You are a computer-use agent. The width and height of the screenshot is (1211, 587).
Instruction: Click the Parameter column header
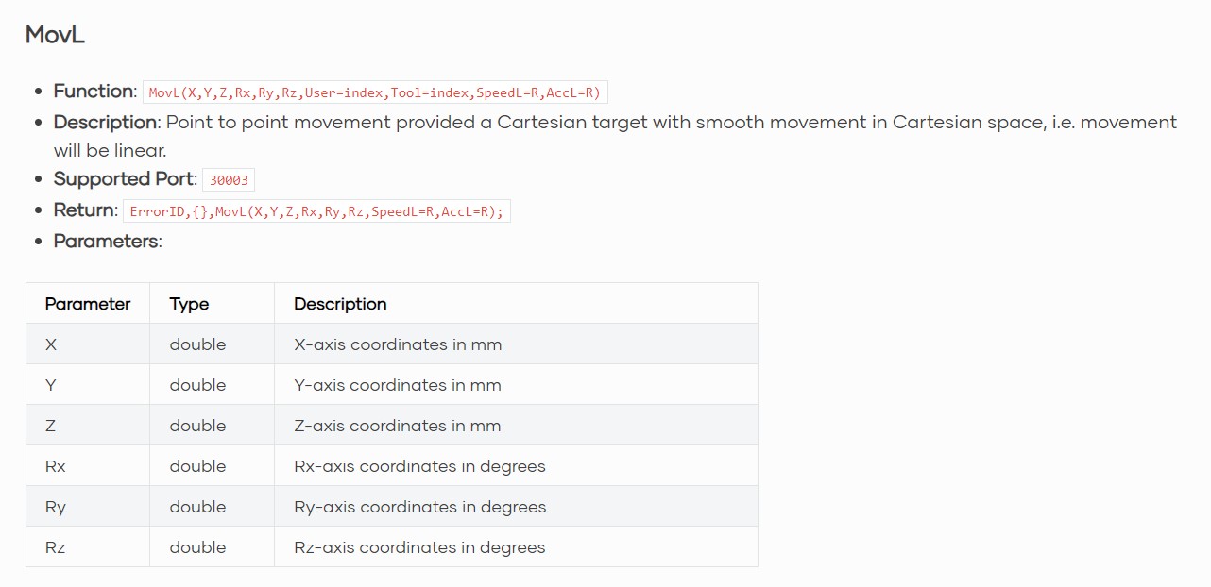point(88,304)
